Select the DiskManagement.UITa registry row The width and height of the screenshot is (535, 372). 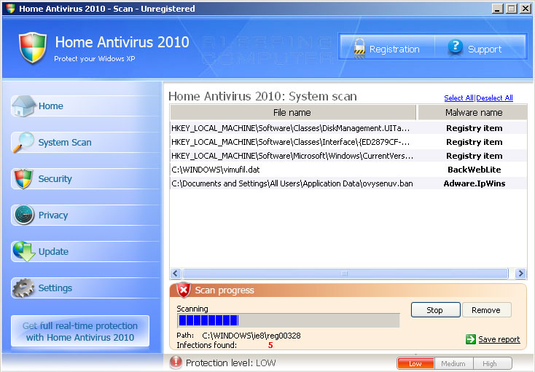click(x=348, y=128)
